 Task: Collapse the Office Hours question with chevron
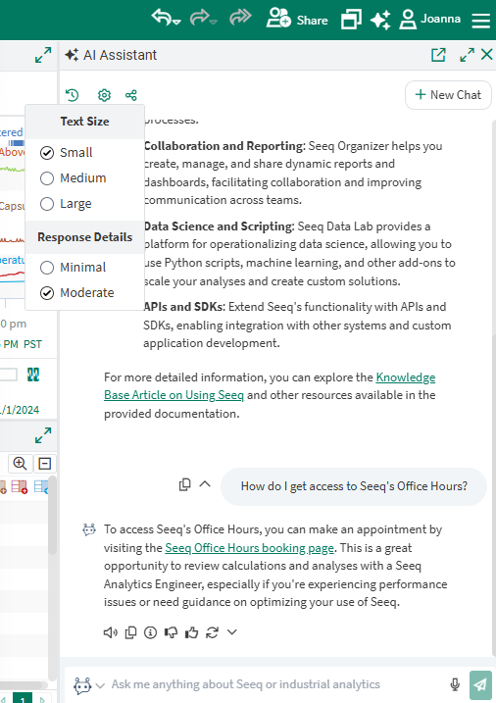[205, 483]
